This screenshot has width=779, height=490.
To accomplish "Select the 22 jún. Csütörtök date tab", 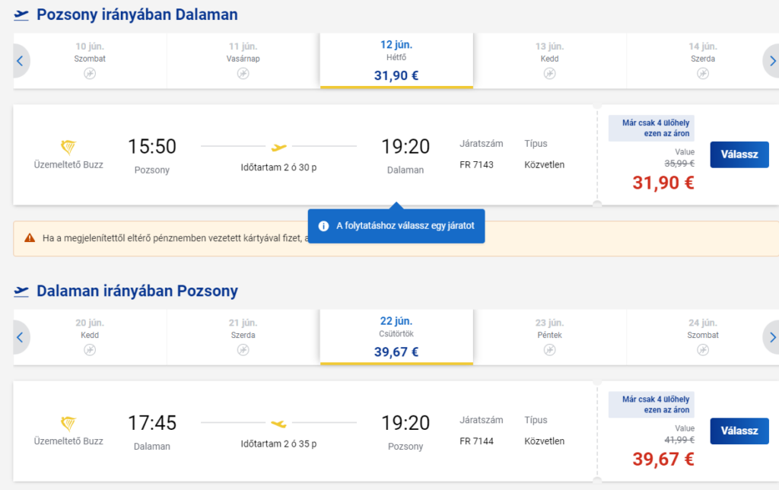I will pos(396,337).
